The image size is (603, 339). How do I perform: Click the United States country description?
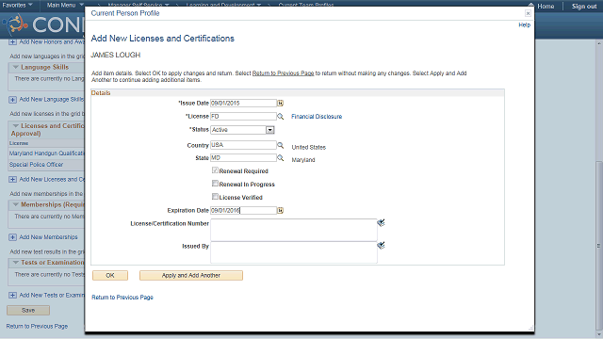click(308, 147)
